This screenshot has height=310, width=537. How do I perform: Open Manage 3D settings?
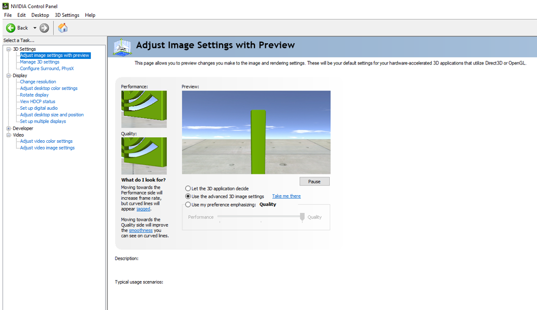[40, 62]
